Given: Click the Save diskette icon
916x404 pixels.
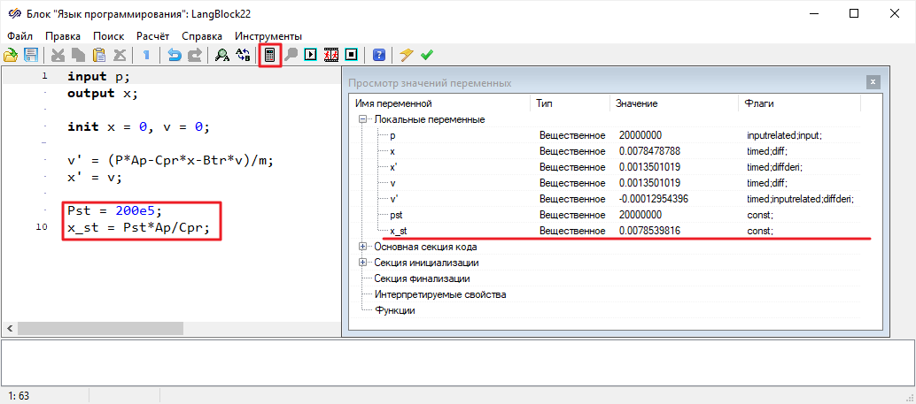Looking at the screenshot, I should (x=31, y=55).
